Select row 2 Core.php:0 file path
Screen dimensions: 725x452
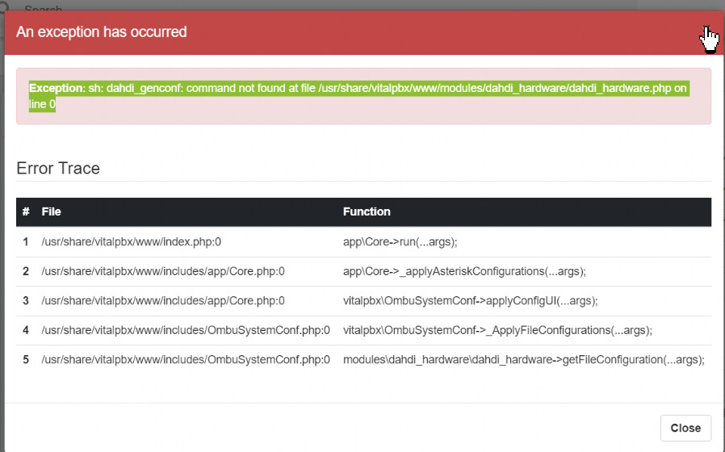click(163, 271)
